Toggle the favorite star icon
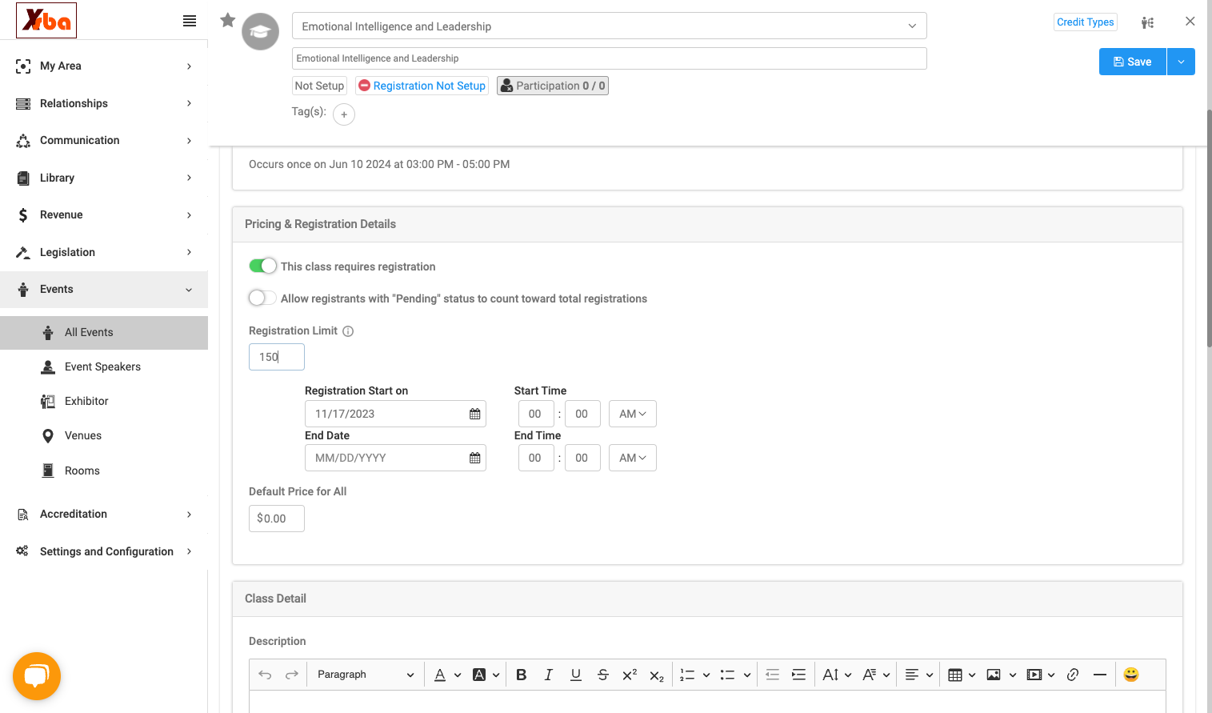1212x713 pixels. tap(228, 20)
